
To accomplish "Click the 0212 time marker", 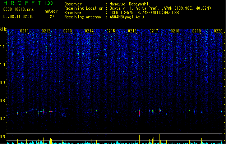I will [46, 31].
